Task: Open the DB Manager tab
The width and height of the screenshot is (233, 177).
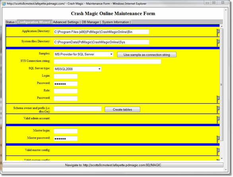Action: coord(90,22)
